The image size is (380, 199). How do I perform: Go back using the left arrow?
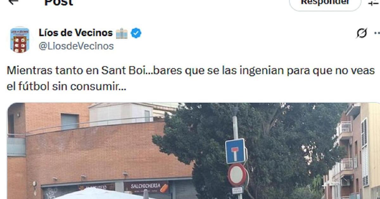[13, 2]
